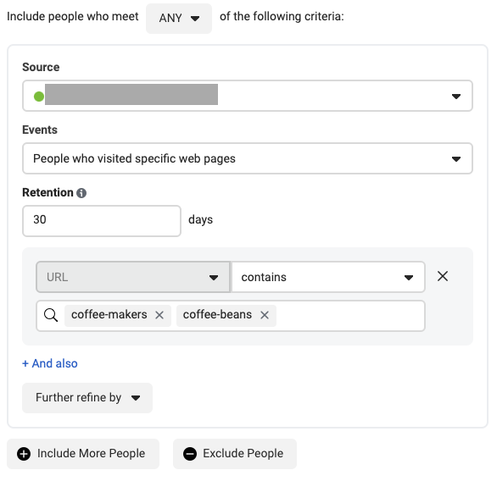Click the Retention info icon
Image resolution: width=497 pixels, height=481 pixels.
tap(81, 193)
